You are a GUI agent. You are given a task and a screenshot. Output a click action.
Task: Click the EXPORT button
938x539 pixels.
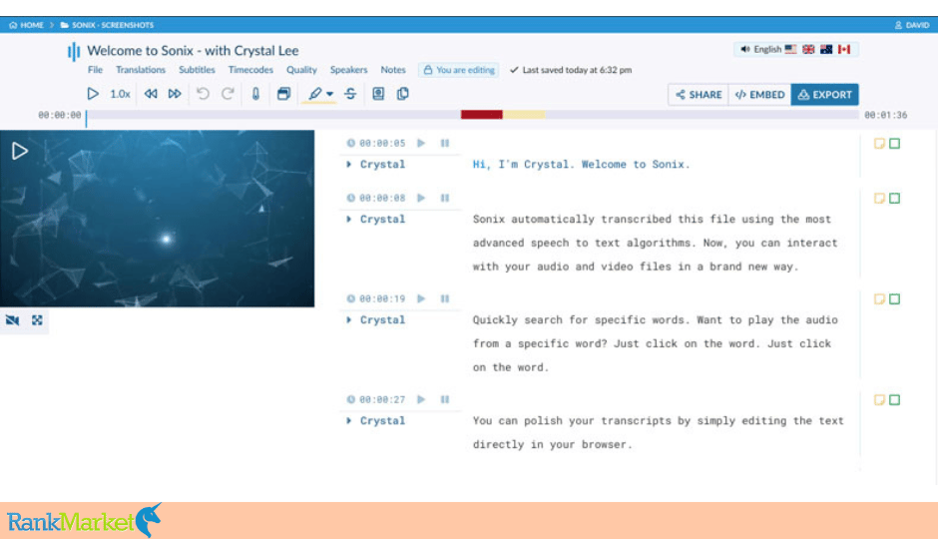pos(825,95)
